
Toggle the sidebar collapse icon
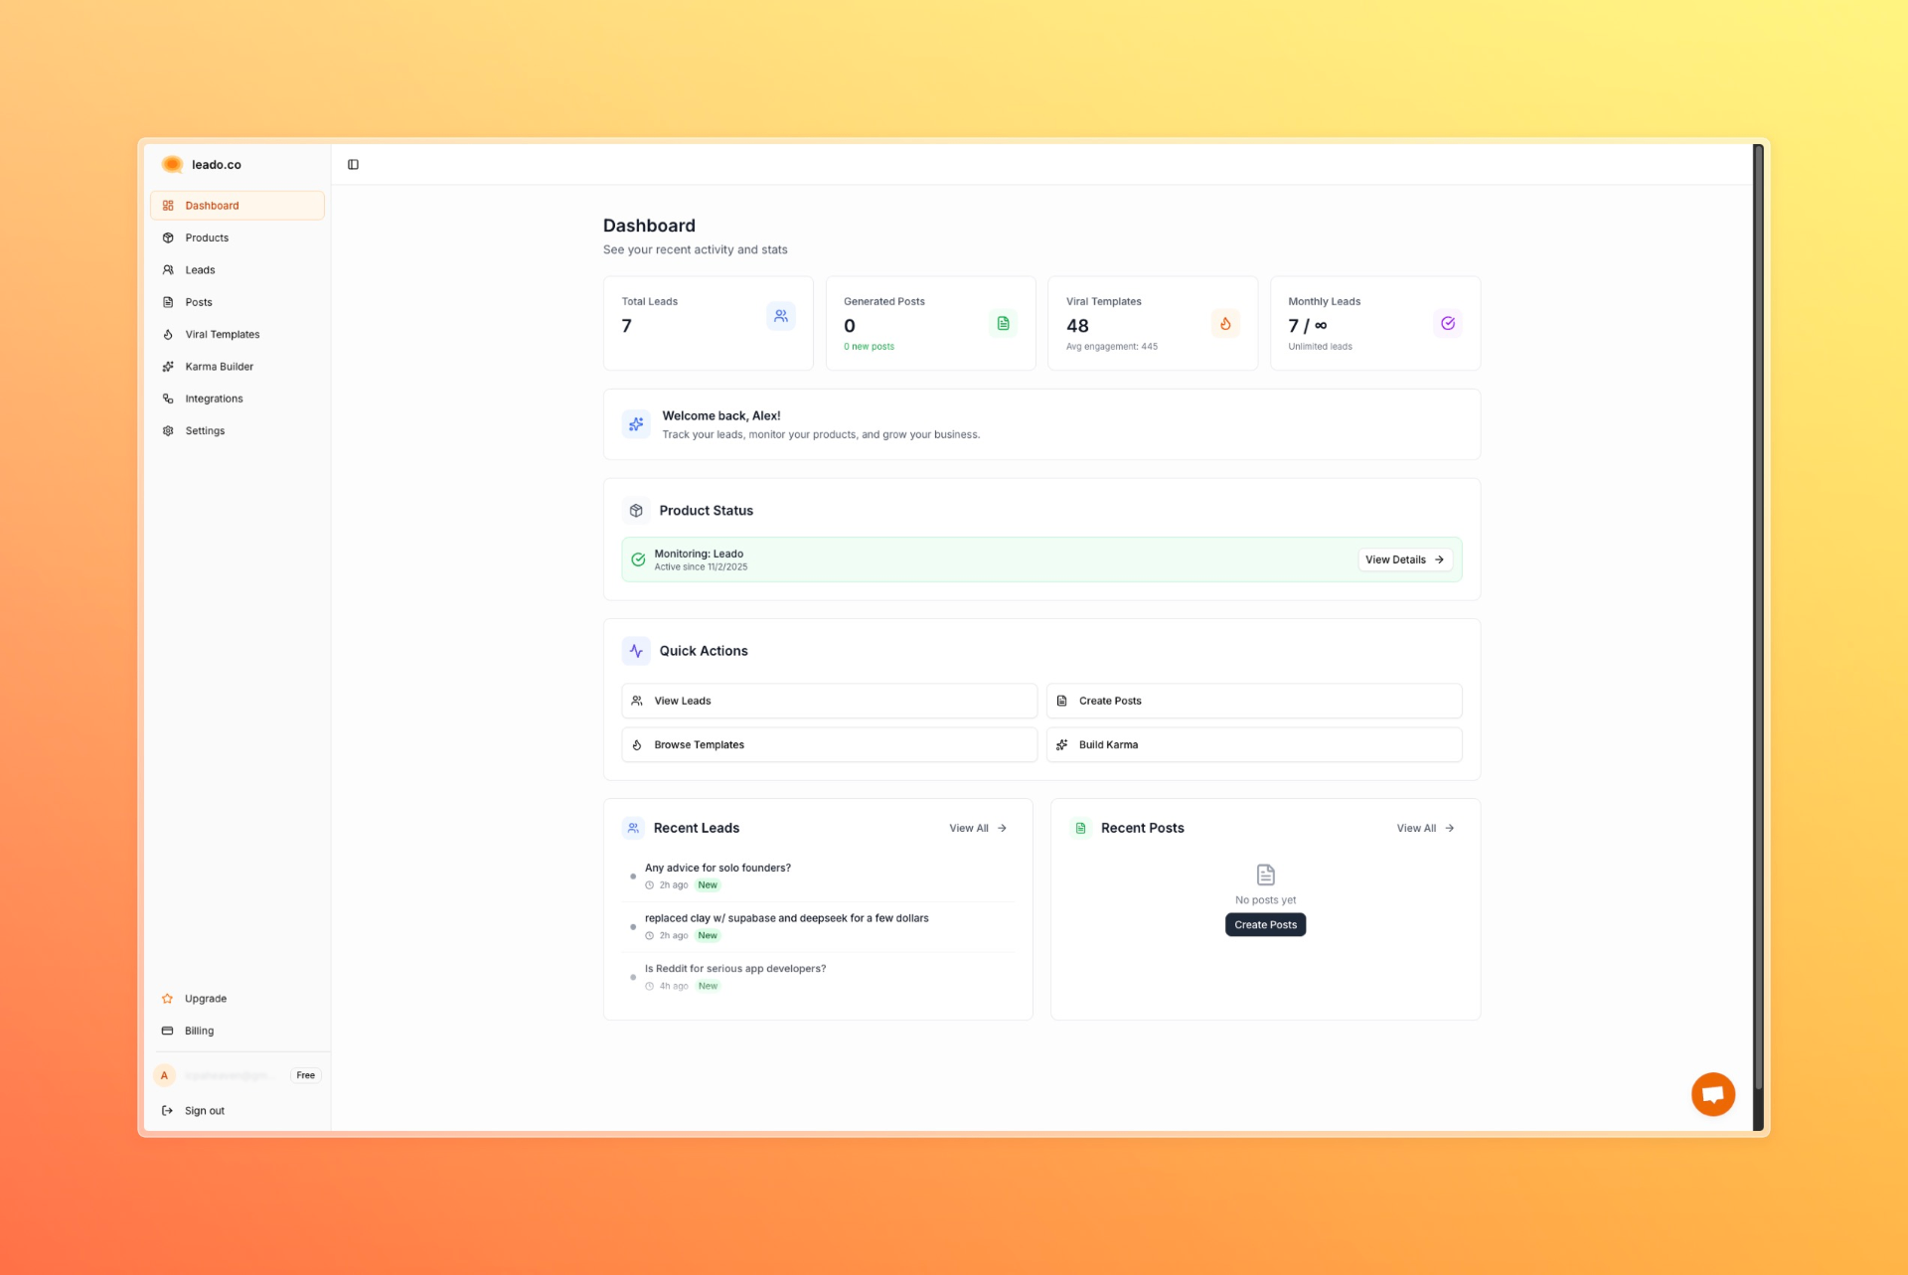(353, 165)
